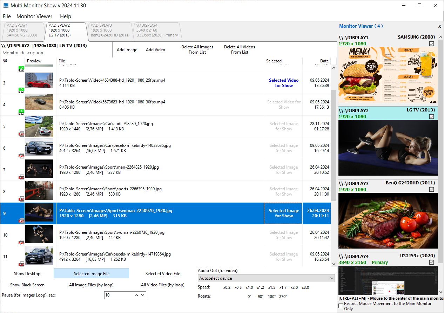This screenshot has height=313, width=444.
Task: Toggle the LG TV DISPLAY2 checkbox
Action: tap(431, 116)
